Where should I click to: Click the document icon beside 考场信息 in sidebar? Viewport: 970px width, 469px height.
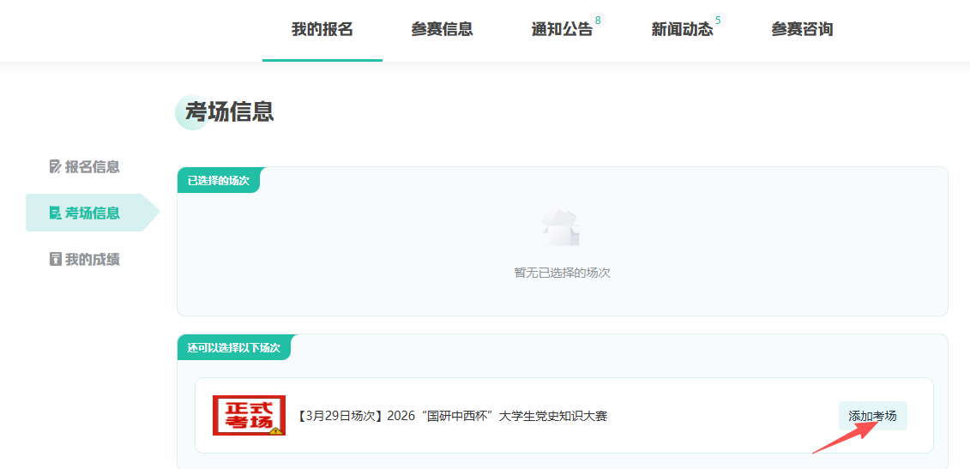point(56,213)
